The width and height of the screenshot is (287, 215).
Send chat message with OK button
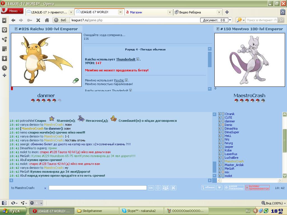click(x=151, y=188)
